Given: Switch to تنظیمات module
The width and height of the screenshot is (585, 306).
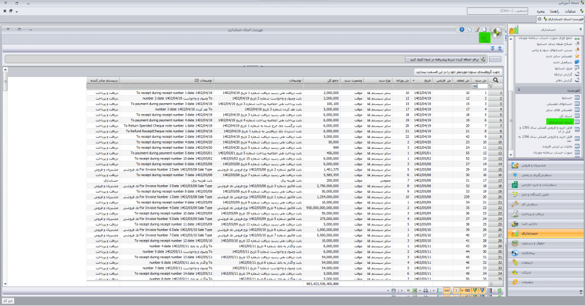Looking at the screenshot, I should (546, 282).
